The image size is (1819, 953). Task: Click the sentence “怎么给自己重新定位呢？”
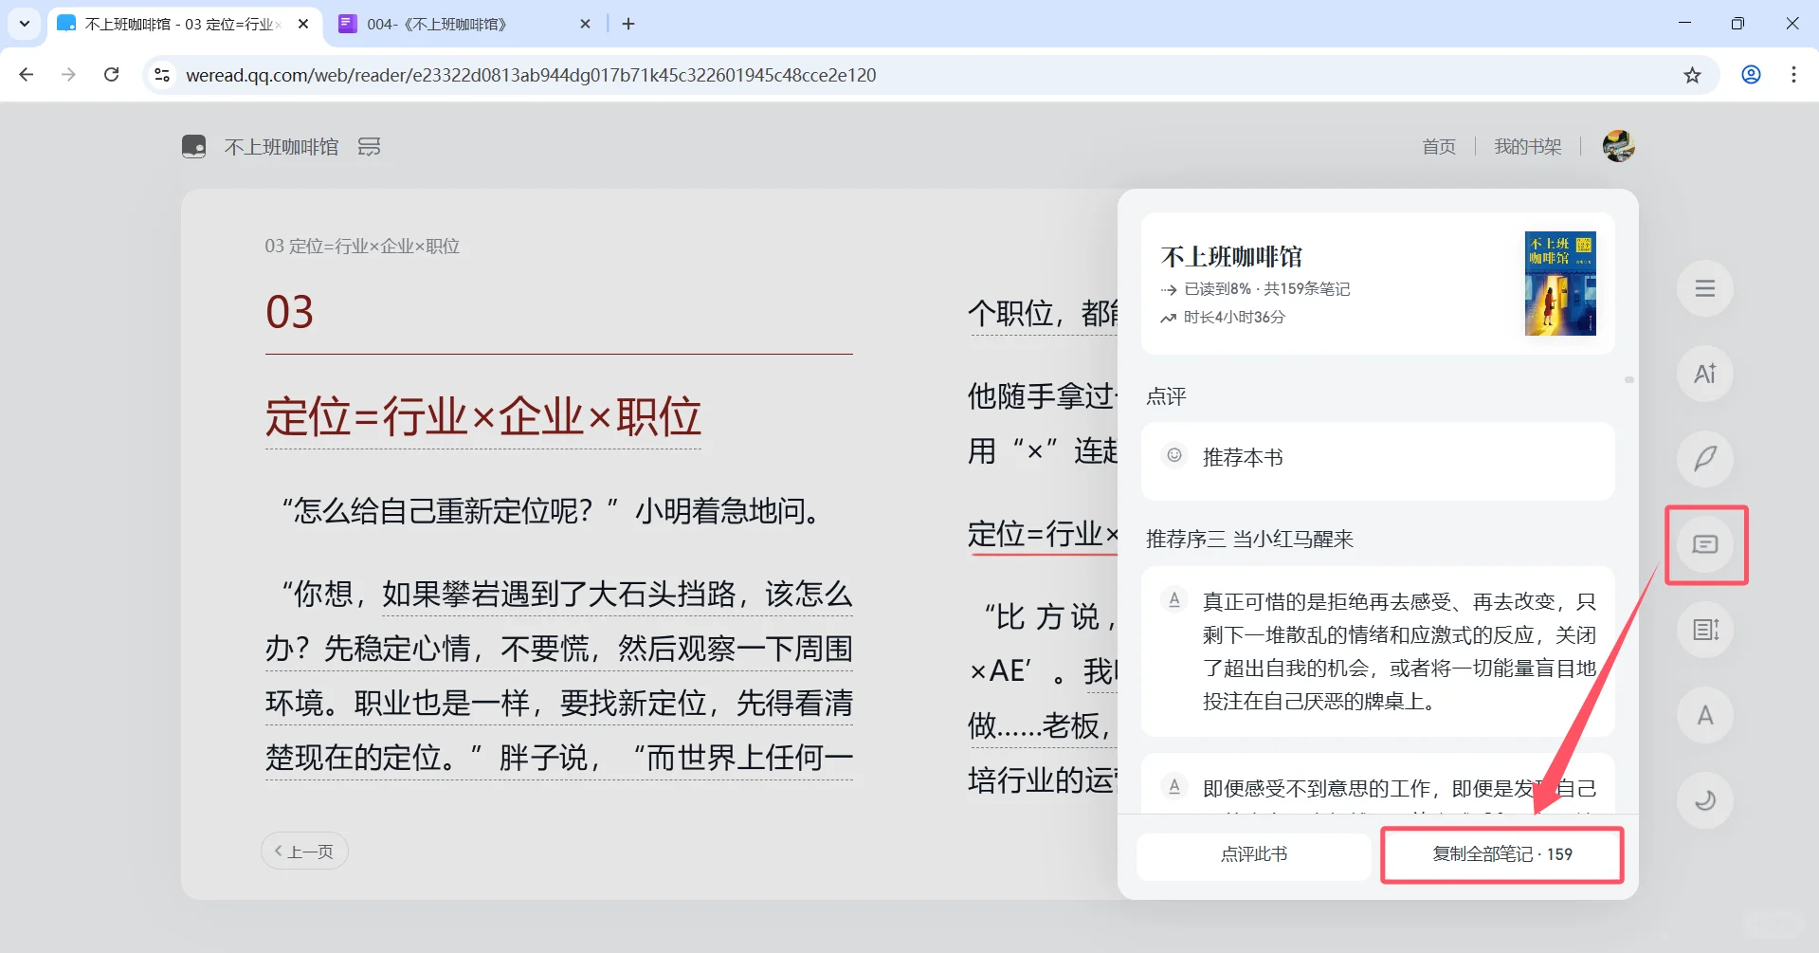click(451, 512)
